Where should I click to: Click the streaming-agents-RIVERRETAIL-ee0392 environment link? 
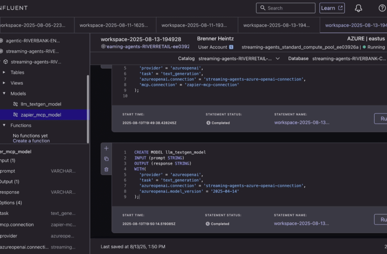pos(148,46)
